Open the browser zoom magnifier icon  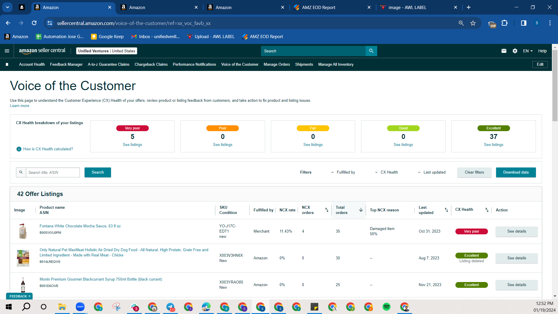point(461,23)
